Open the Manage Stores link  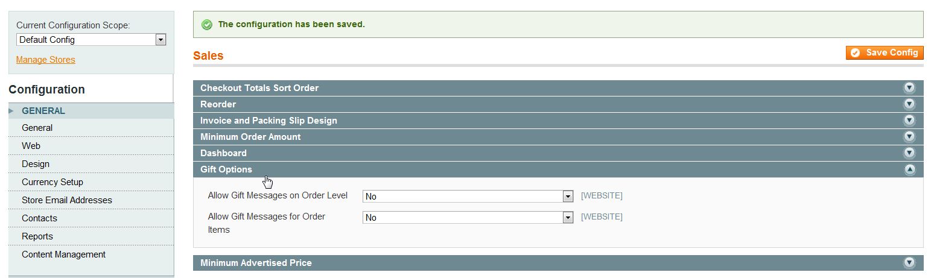click(46, 60)
